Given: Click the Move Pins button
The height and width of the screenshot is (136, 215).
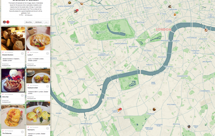Looking at the screenshot, I should (29, 22).
